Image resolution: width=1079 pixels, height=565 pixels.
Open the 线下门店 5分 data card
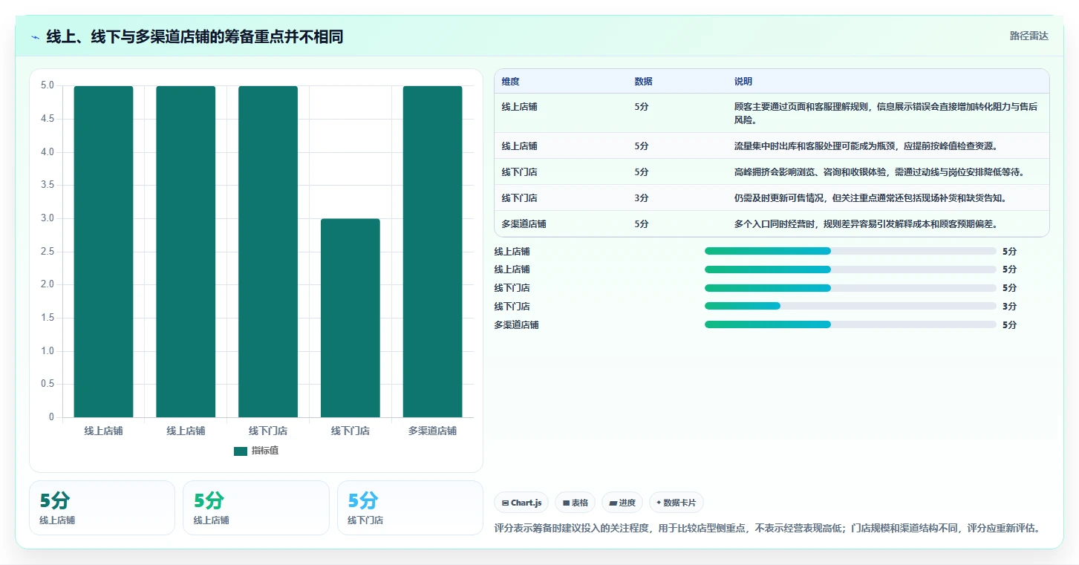coord(410,508)
